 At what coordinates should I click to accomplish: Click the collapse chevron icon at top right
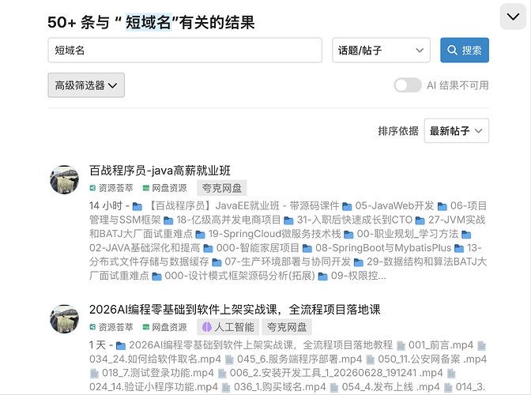coord(513,17)
